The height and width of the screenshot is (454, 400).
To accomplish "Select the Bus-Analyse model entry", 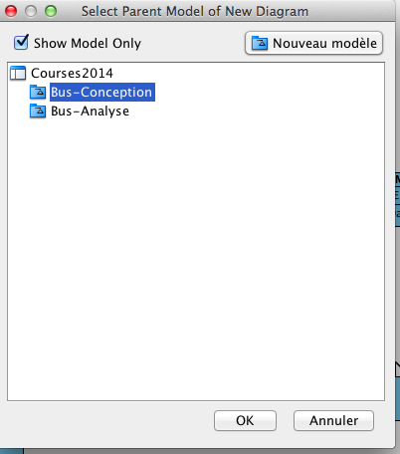I will pyautogui.click(x=90, y=112).
